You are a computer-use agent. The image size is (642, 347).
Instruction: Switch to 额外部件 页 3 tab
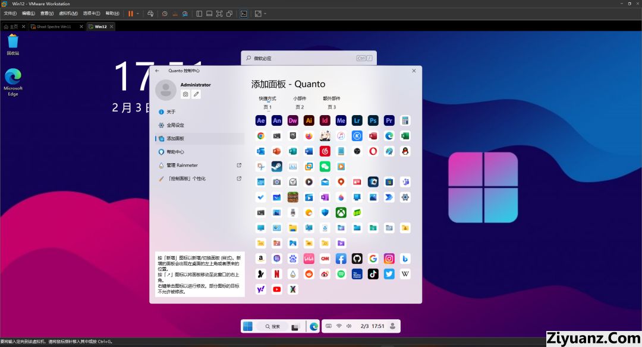[331, 103]
